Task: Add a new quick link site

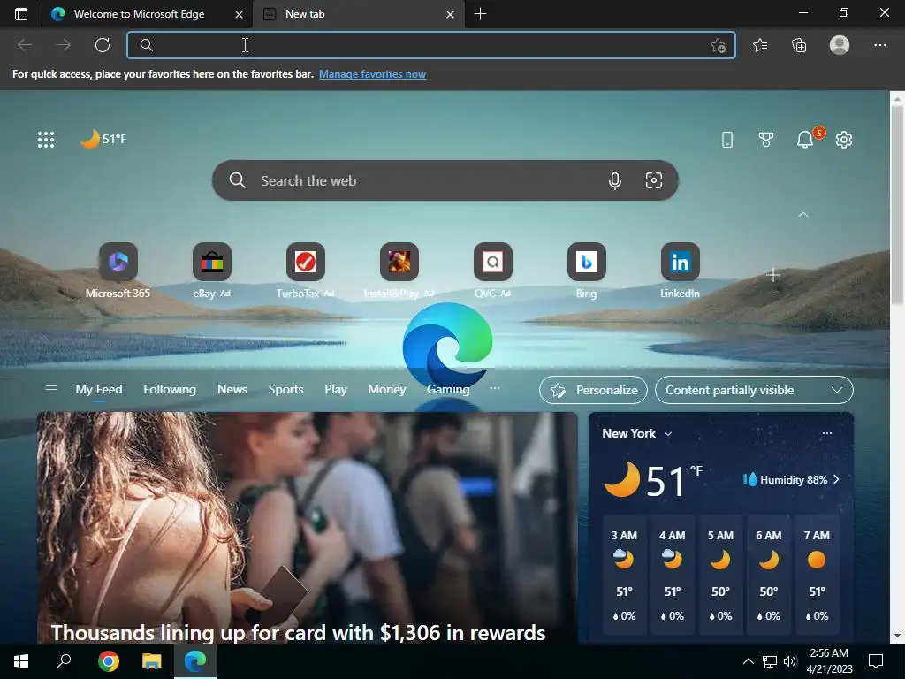Action: point(773,276)
